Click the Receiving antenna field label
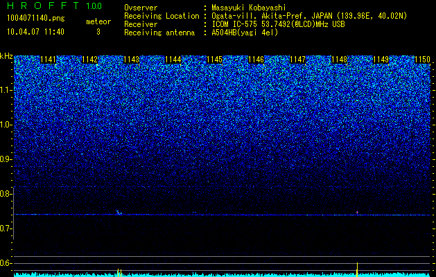Screen dimensions: 436x277 coord(159,33)
